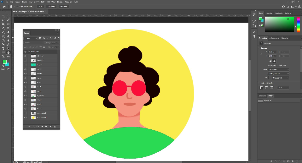This screenshot has width=302, height=163.
Task: Select the Type tool in the toolbar
Action: pyautogui.click(x=3, y=48)
